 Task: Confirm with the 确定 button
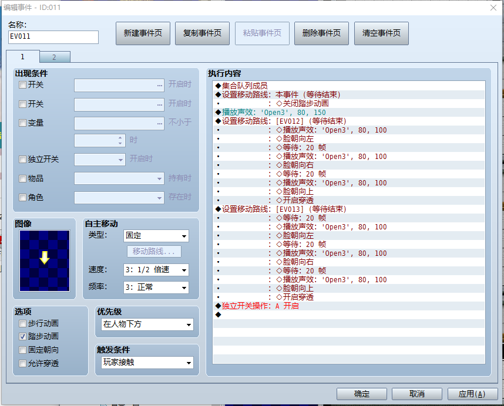point(362,394)
